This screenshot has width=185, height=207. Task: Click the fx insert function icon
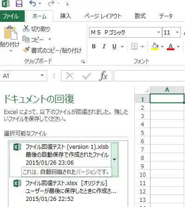pos(103,76)
